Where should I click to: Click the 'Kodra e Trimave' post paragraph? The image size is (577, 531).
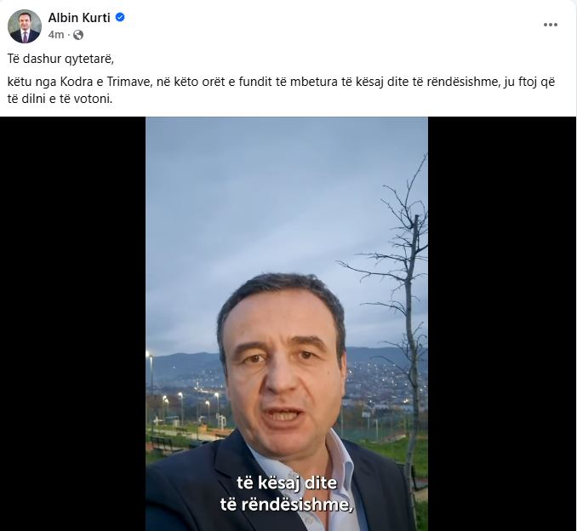281,90
